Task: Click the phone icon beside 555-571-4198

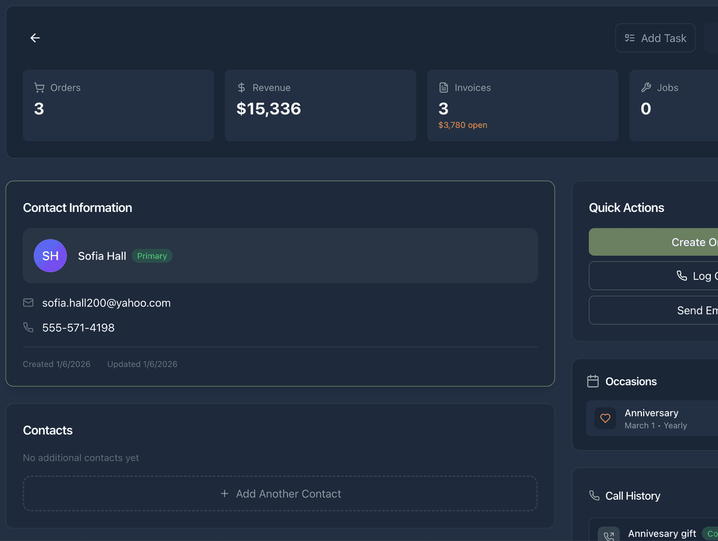Action: [28, 327]
